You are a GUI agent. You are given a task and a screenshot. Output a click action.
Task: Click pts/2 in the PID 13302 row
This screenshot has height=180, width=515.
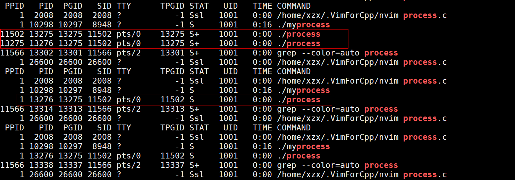pyautogui.click(x=129, y=53)
